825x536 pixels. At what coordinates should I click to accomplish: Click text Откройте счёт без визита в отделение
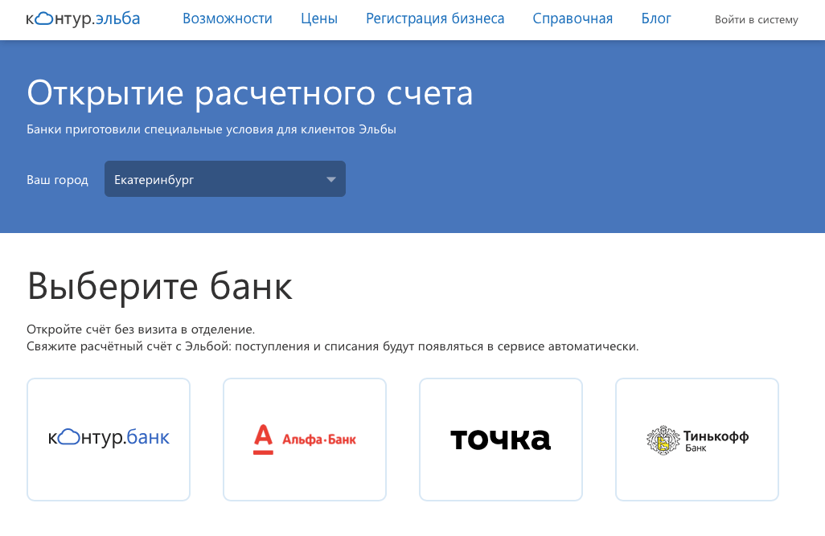pos(141,329)
